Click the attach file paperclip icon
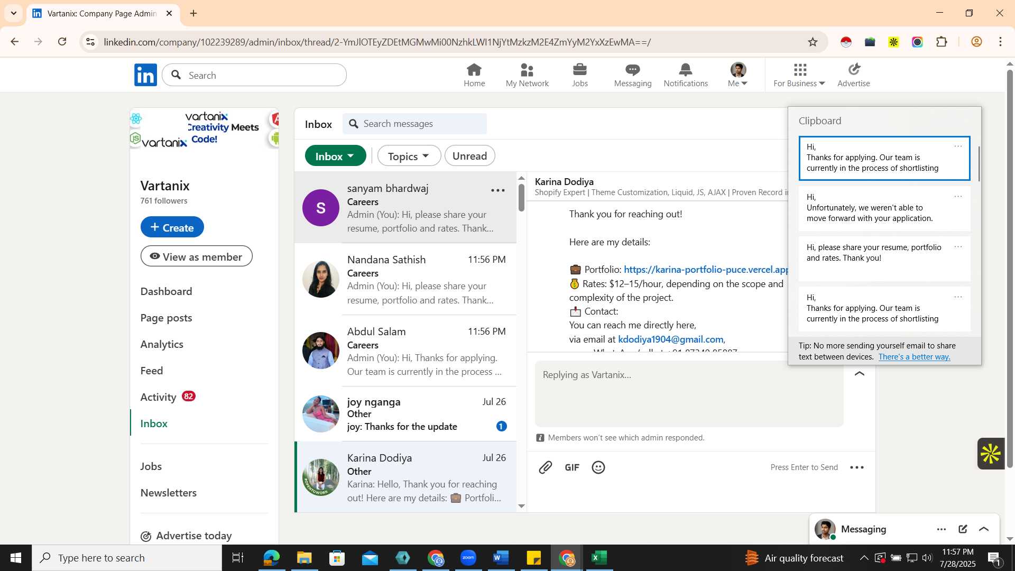Viewport: 1015px width, 571px height. 546,467
